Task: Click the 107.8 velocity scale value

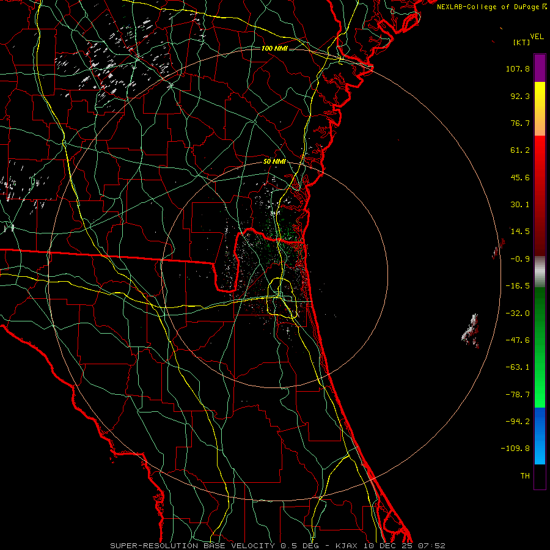Action: (x=518, y=68)
